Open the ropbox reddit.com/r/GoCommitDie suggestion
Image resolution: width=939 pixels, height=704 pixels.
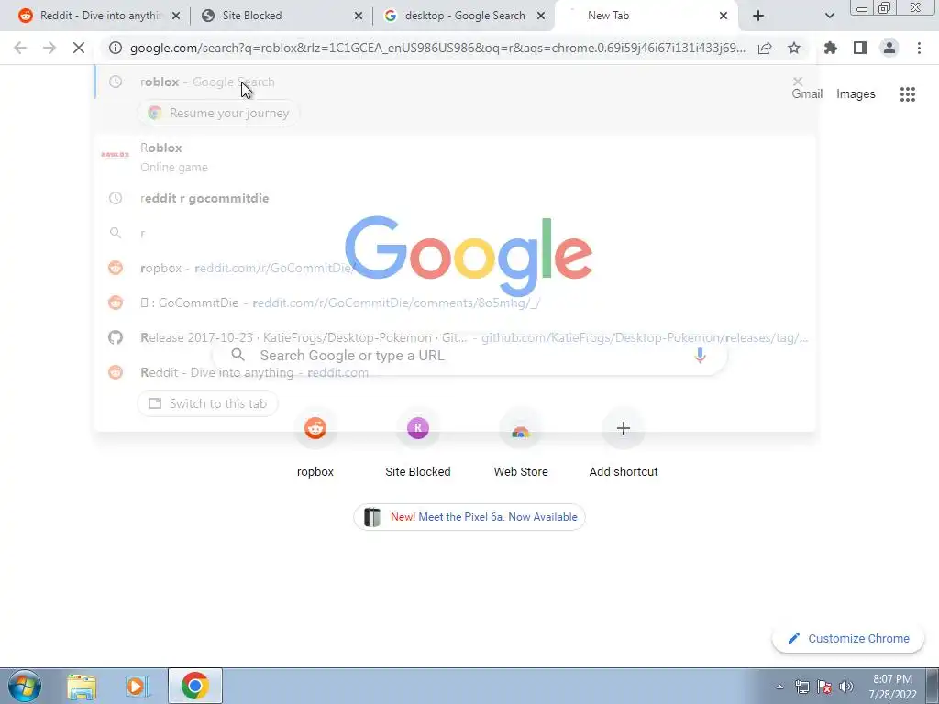(x=455, y=268)
